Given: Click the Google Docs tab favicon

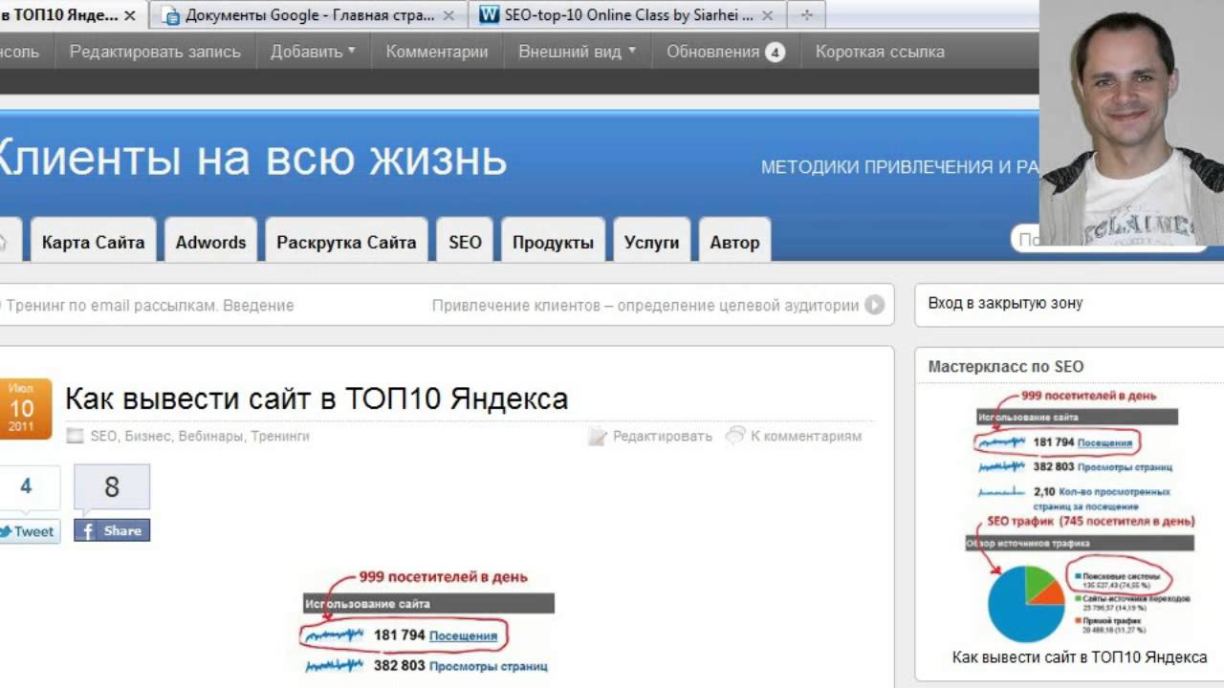Looking at the screenshot, I should coord(171,15).
